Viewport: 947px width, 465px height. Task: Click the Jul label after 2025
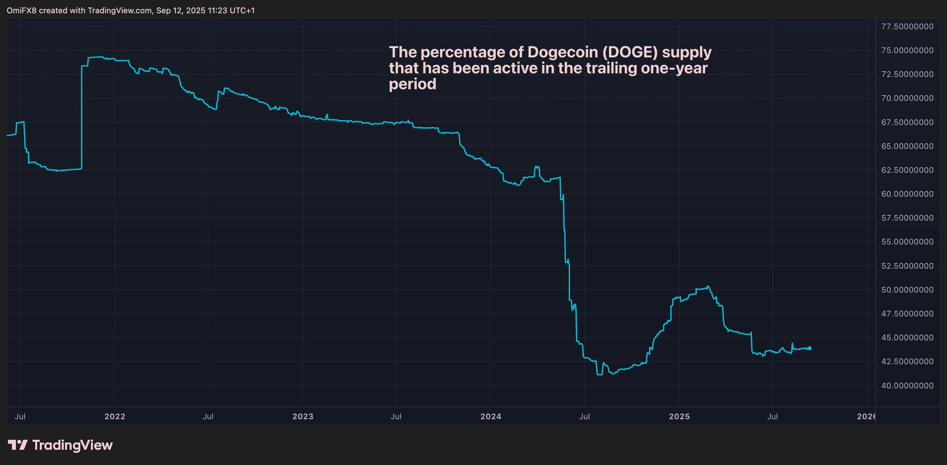772,417
